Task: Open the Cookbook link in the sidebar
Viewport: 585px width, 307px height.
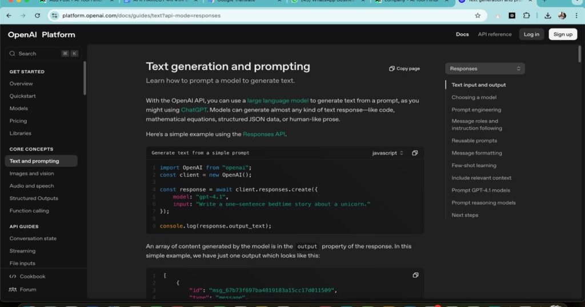Action: click(27, 276)
